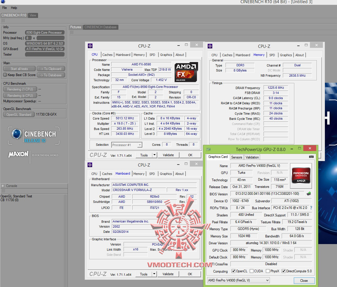Toggle the CUDA computing checkbox
This screenshot has width=337, height=287.
pos(251,271)
